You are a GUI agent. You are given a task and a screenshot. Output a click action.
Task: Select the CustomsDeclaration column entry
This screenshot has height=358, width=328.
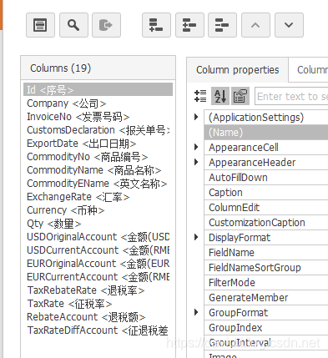(x=98, y=130)
